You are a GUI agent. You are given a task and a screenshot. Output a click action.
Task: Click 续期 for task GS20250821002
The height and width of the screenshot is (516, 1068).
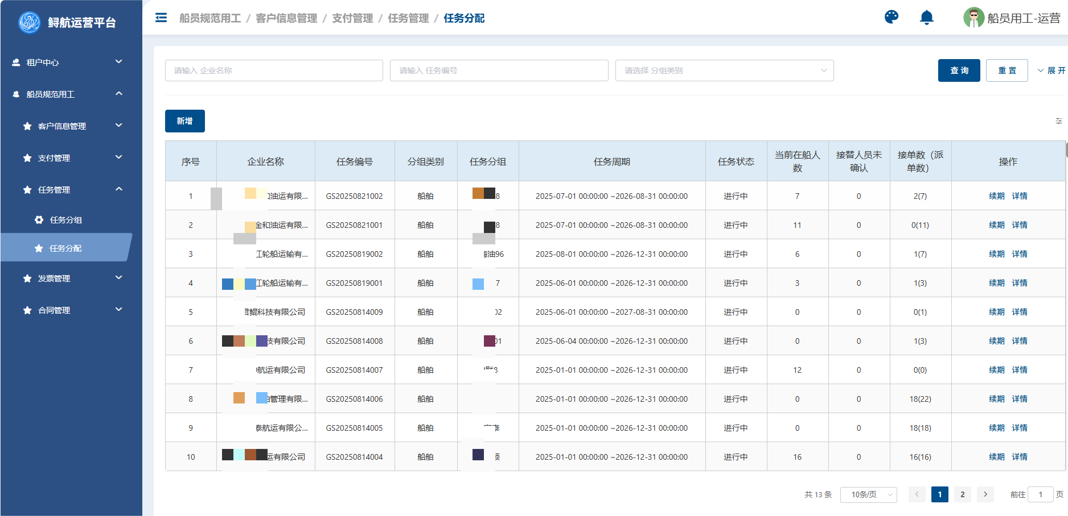996,196
